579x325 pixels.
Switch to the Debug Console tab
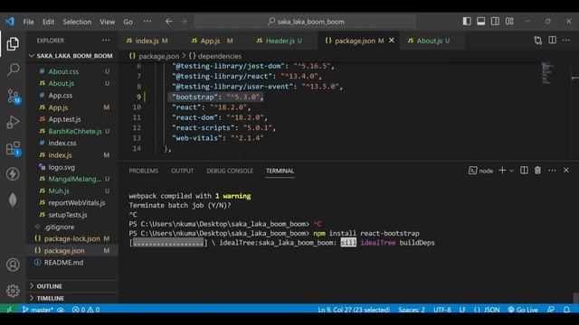230,171
